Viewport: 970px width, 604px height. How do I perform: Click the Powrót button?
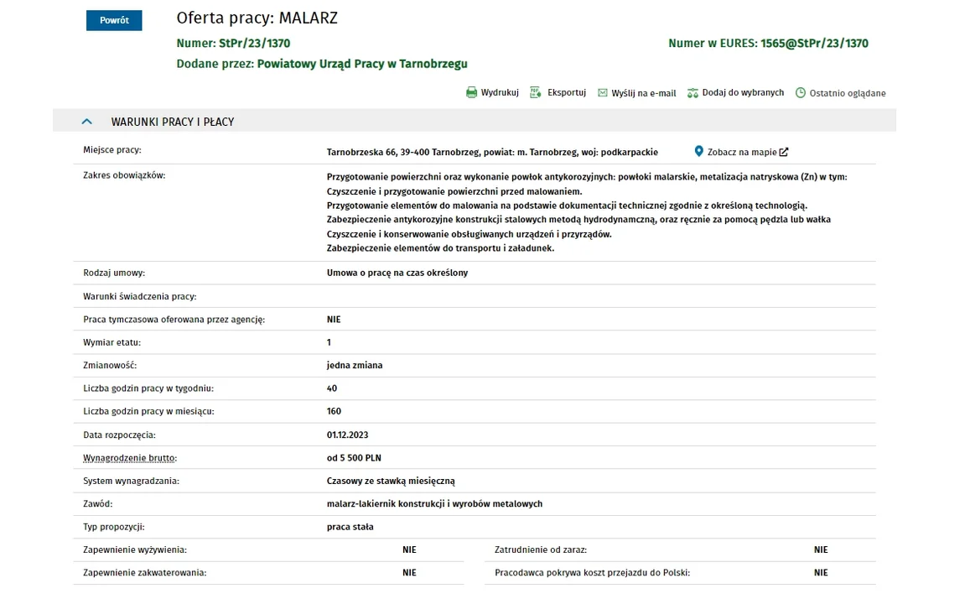point(114,20)
